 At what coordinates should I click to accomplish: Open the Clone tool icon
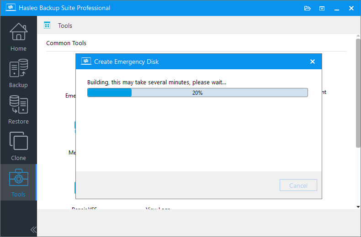[18, 141]
